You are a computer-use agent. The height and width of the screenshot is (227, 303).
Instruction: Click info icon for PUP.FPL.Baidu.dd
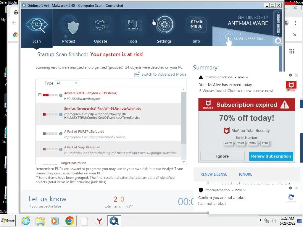coord(61,134)
